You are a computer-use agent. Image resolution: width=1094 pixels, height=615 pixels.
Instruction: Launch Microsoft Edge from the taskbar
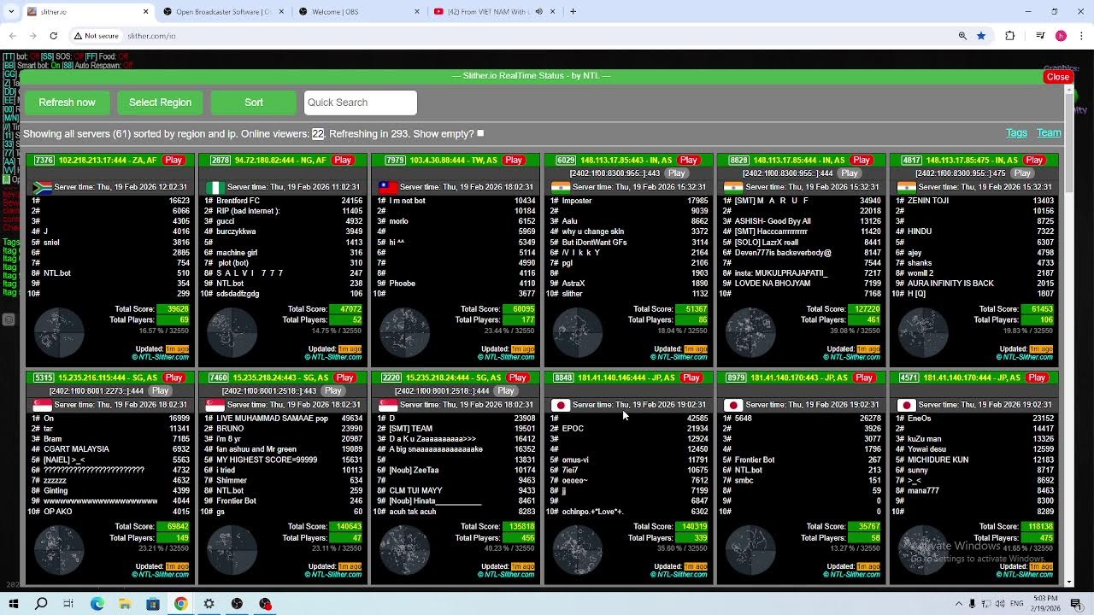[x=97, y=604]
